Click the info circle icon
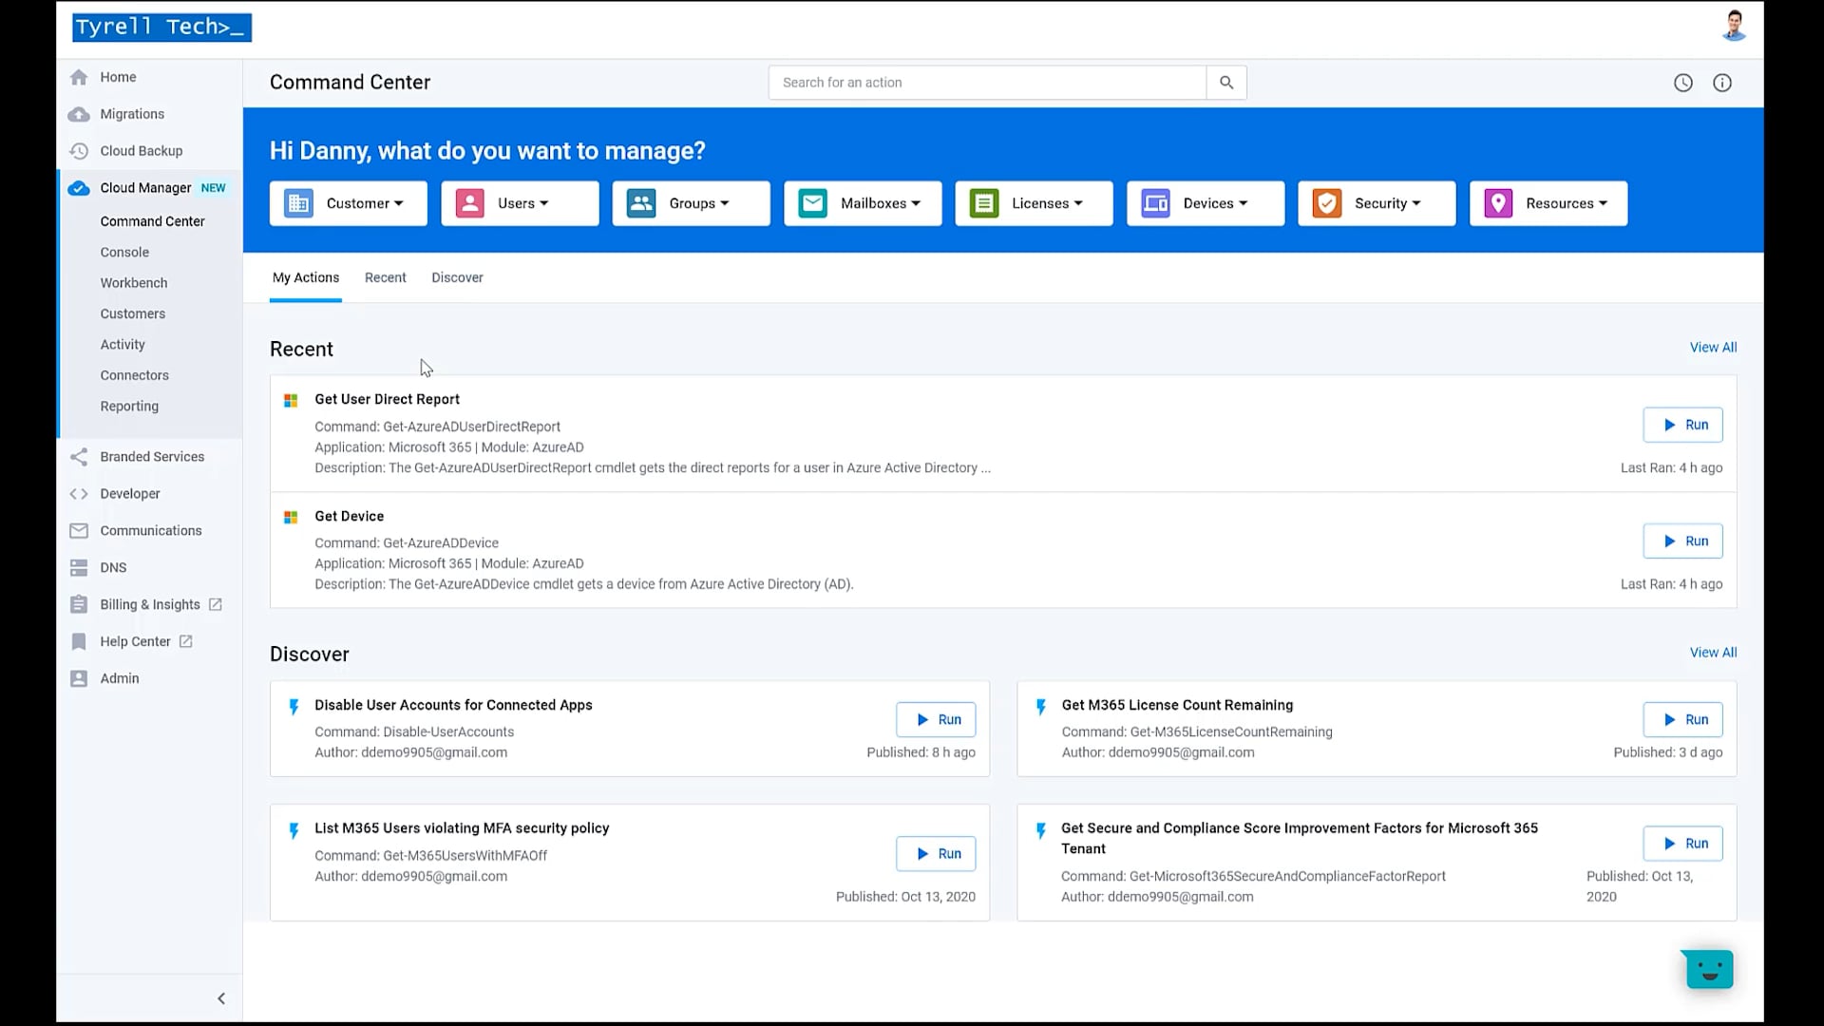The width and height of the screenshot is (1824, 1026). pyautogui.click(x=1721, y=83)
